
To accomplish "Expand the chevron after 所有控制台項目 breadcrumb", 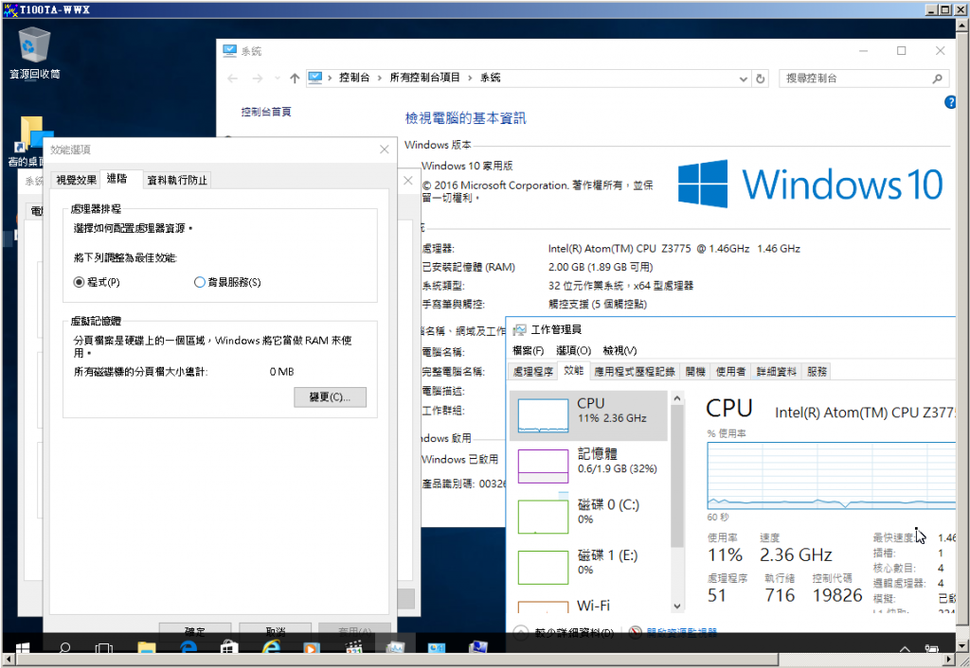I will 470,78.
